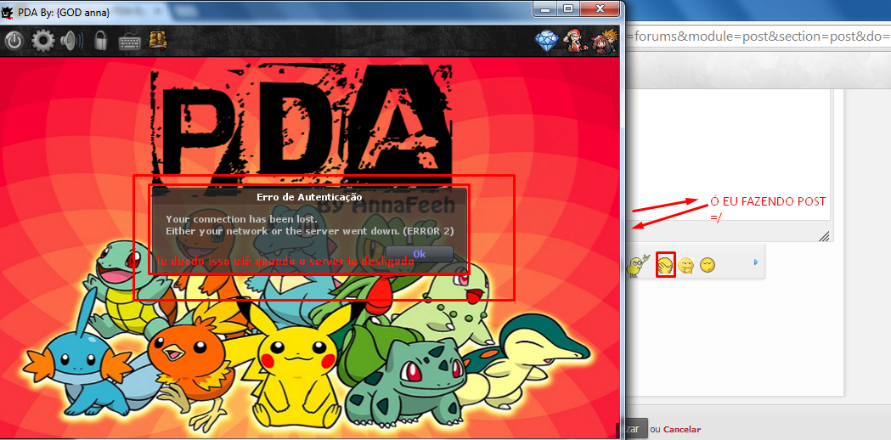Click the power logout icon in PDA toolbar
The height and width of the screenshot is (440, 891).
click(13, 42)
